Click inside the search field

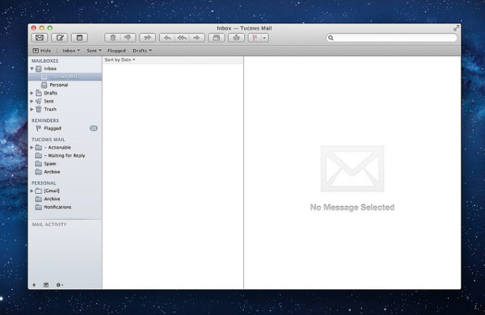coord(391,38)
